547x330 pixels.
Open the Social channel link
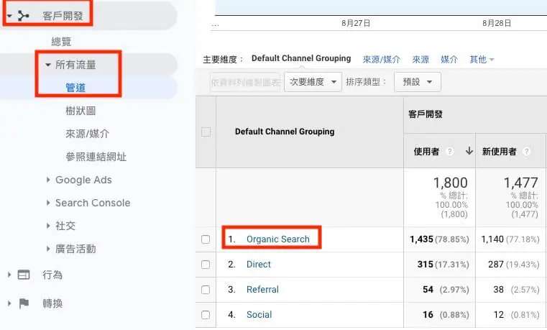click(x=259, y=315)
